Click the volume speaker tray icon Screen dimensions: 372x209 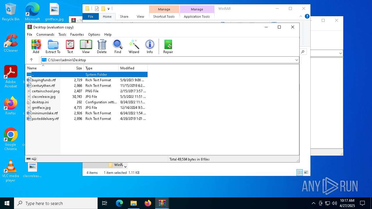tap(335, 203)
